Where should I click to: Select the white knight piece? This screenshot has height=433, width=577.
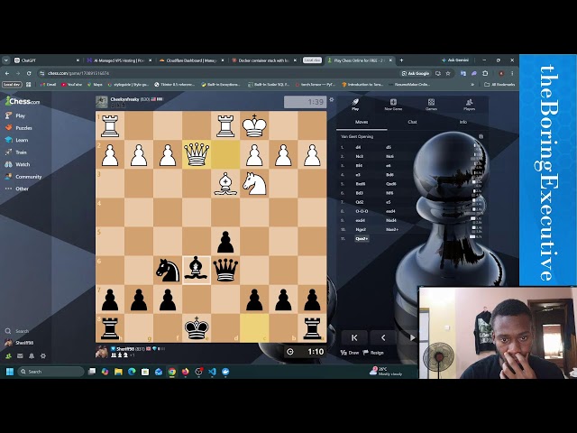[x=254, y=183]
